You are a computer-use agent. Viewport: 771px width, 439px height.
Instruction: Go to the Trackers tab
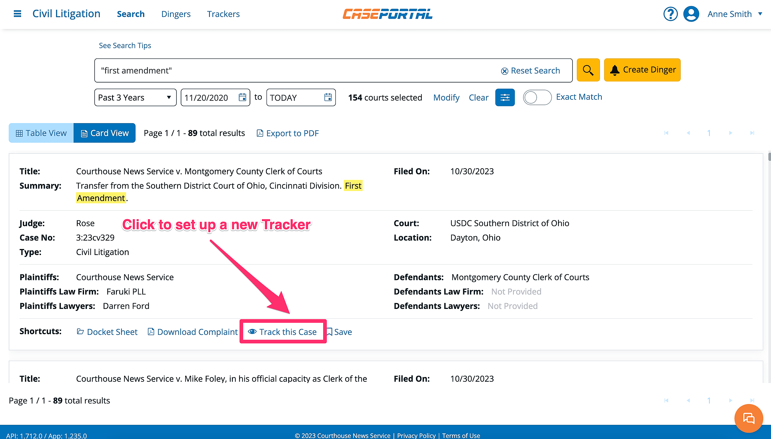coord(223,14)
